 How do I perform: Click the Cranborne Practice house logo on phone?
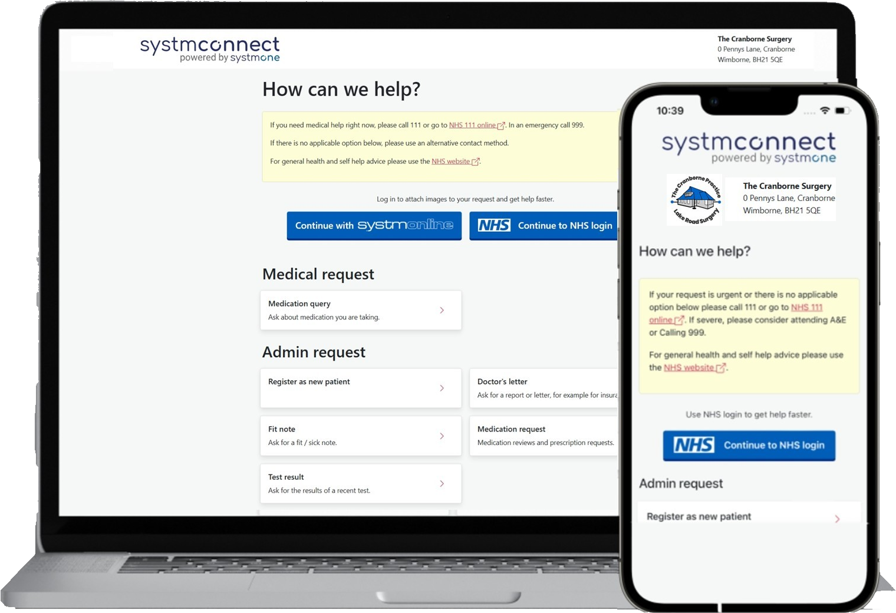coord(696,200)
